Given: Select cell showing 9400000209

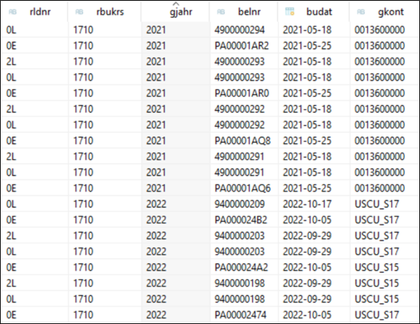Looking at the screenshot, I should click(x=244, y=204).
